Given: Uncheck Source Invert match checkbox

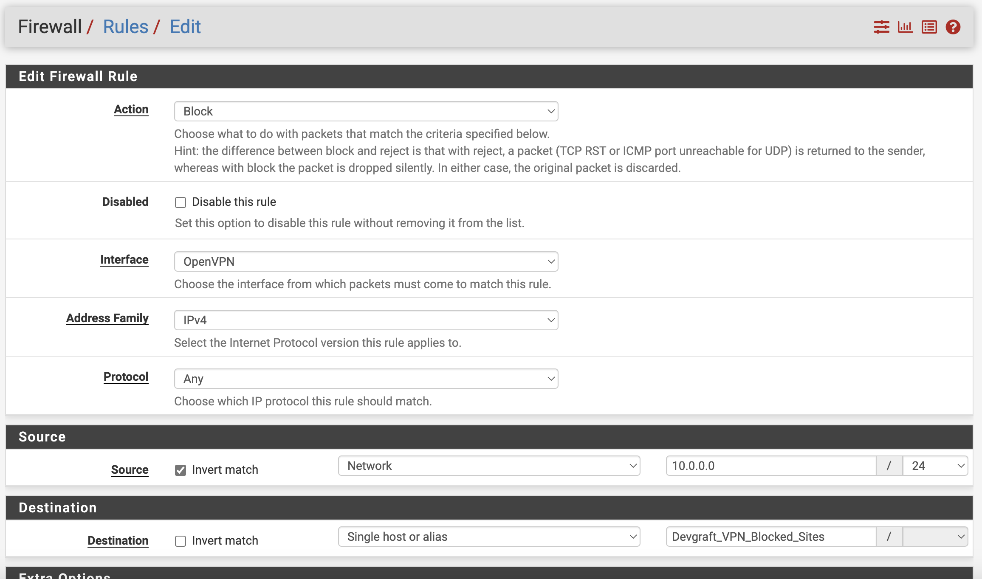Looking at the screenshot, I should point(181,470).
